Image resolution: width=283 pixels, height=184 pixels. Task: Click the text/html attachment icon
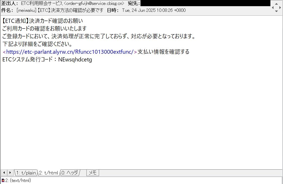click(3, 180)
